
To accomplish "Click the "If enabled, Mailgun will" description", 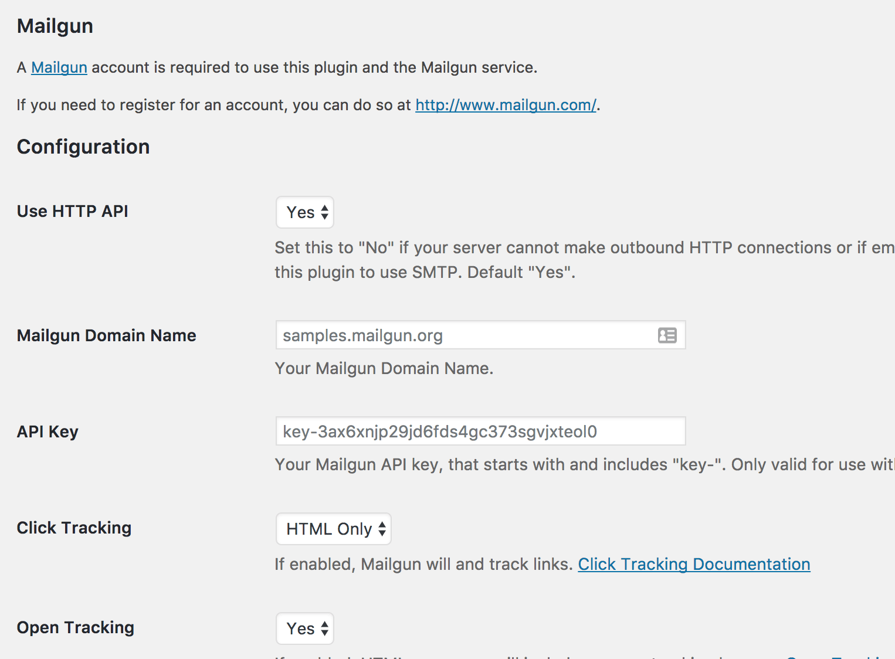I will click(x=423, y=564).
